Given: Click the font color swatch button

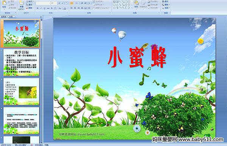Looking at the screenshot, I should click(x=65, y=8).
